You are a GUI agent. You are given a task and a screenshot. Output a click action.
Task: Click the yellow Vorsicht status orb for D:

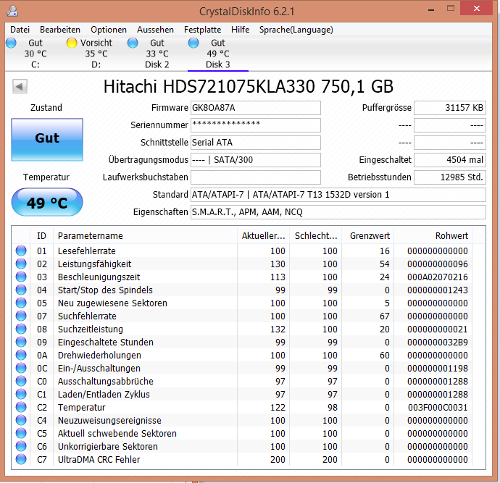72,43
